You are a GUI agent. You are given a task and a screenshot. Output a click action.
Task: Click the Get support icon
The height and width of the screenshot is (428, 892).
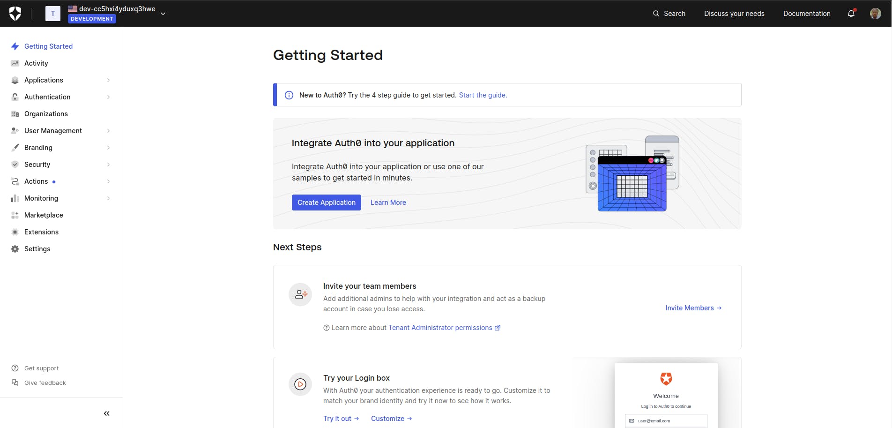15,368
